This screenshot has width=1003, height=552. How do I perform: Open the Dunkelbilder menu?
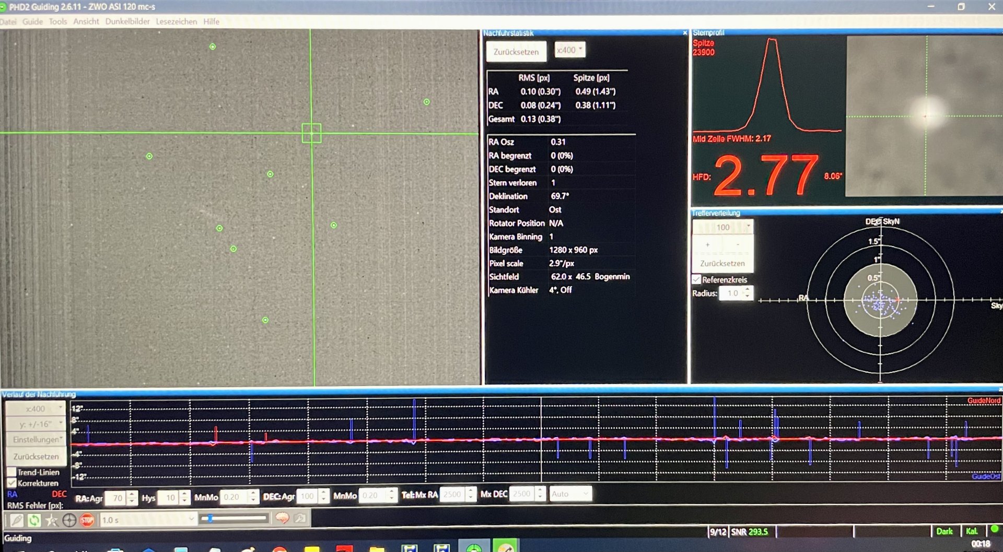[x=127, y=21]
